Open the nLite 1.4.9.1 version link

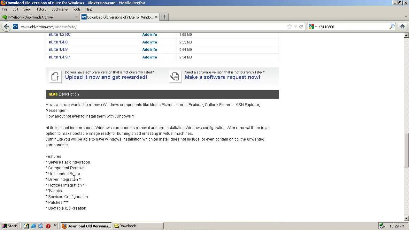point(60,57)
